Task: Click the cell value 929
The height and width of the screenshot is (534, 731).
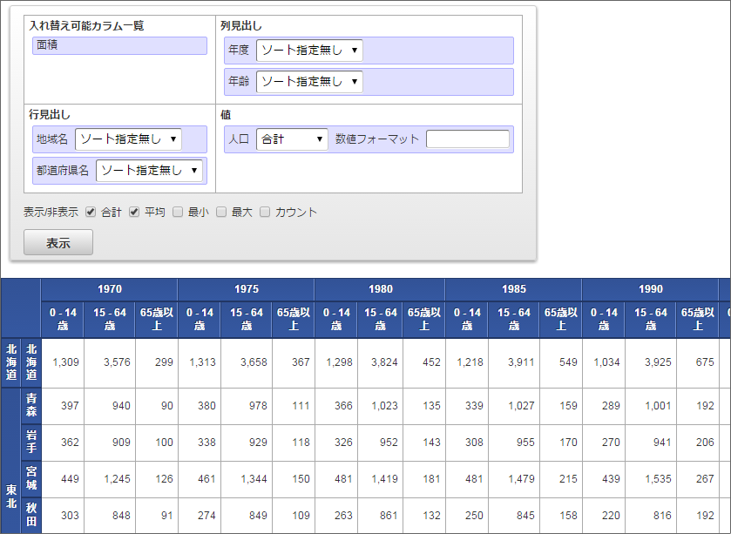Action: pos(258,443)
